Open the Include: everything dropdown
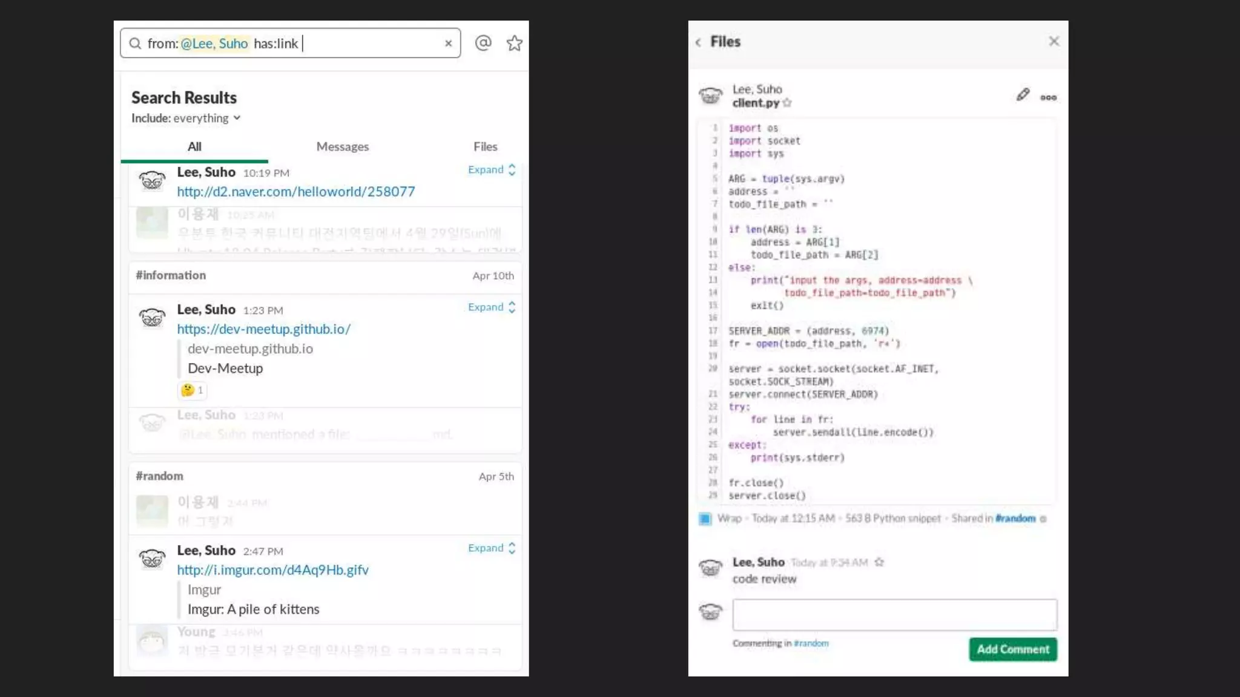This screenshot has height=697, width=1240. click(186, 118)
